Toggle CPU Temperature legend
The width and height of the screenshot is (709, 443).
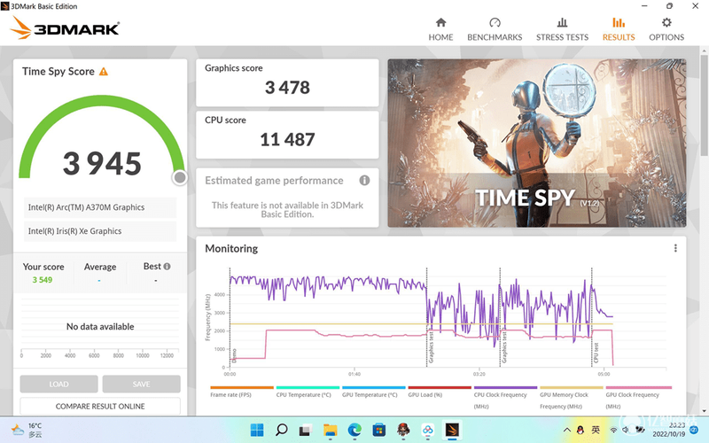(x=308, y=392)
